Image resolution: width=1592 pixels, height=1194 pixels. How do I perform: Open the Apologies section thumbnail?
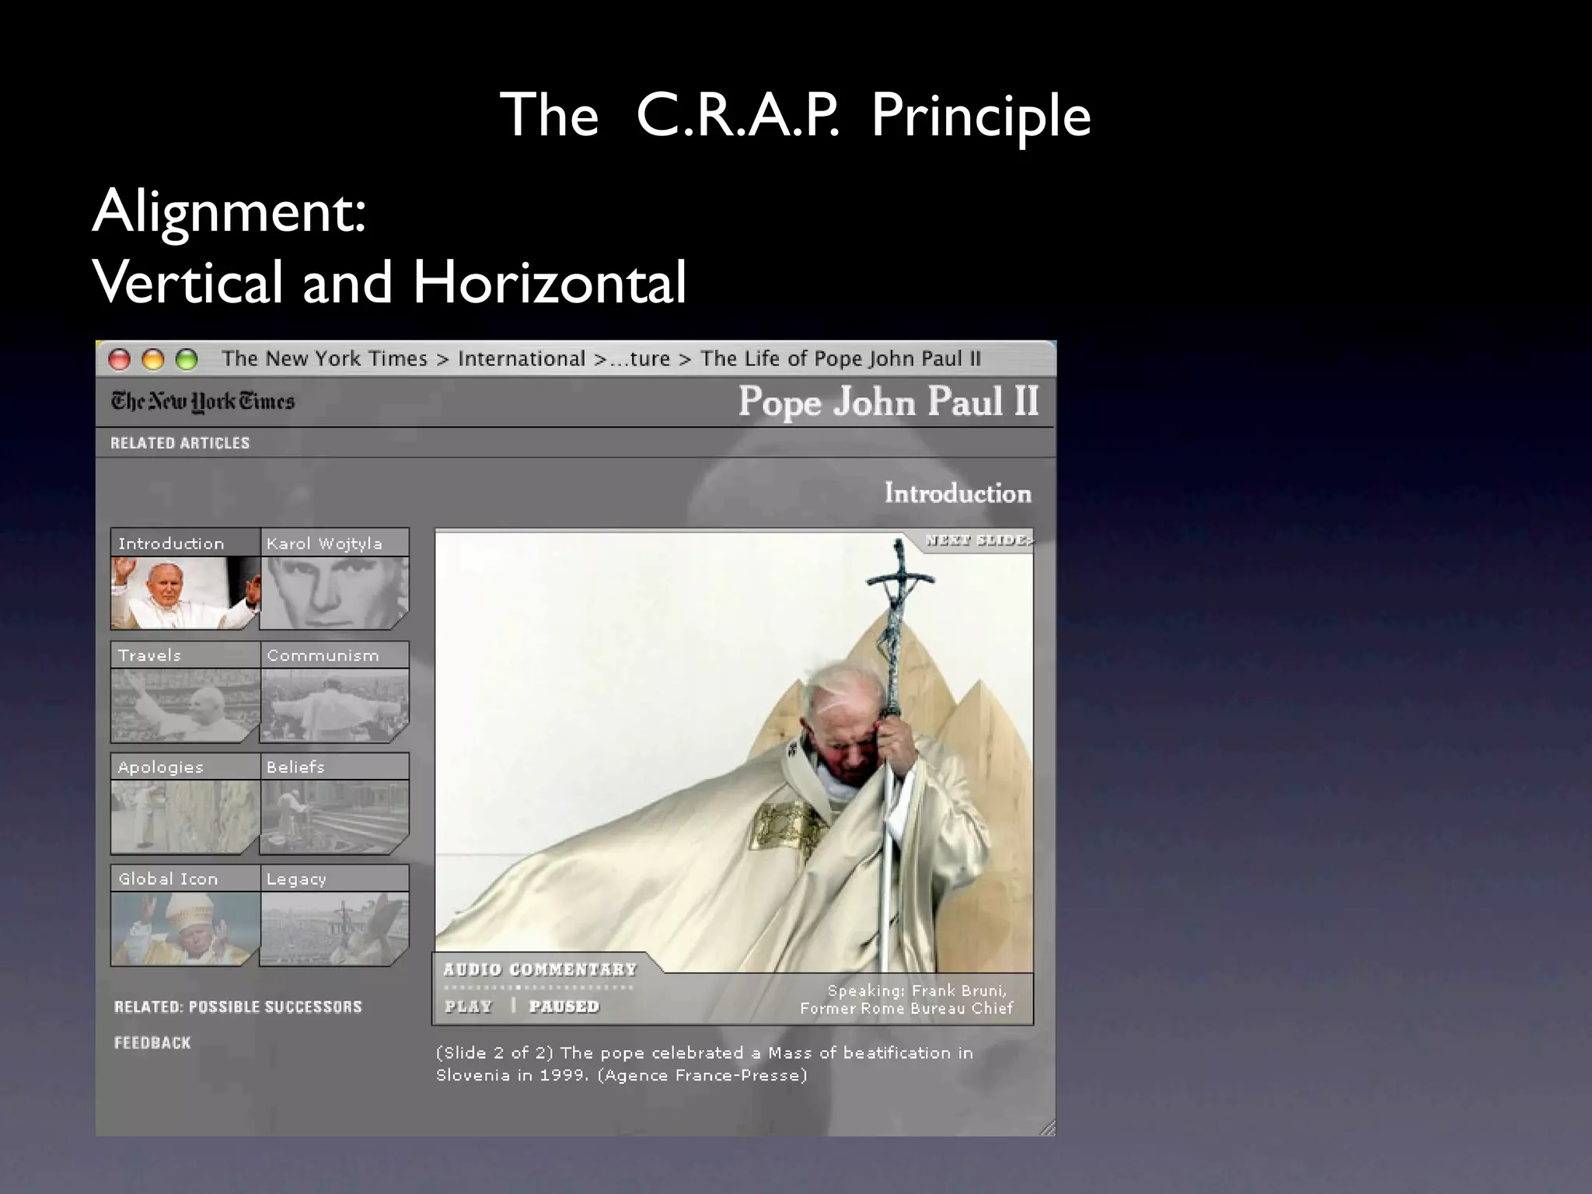coord(185,817)
